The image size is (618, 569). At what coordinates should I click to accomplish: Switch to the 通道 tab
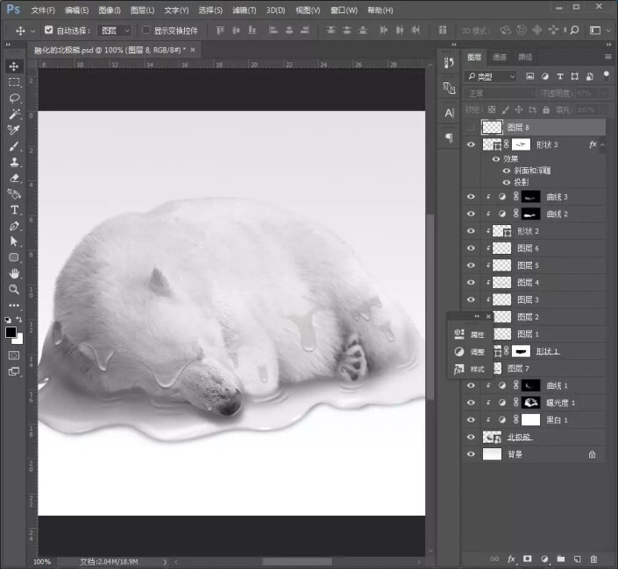pos(500,57)
